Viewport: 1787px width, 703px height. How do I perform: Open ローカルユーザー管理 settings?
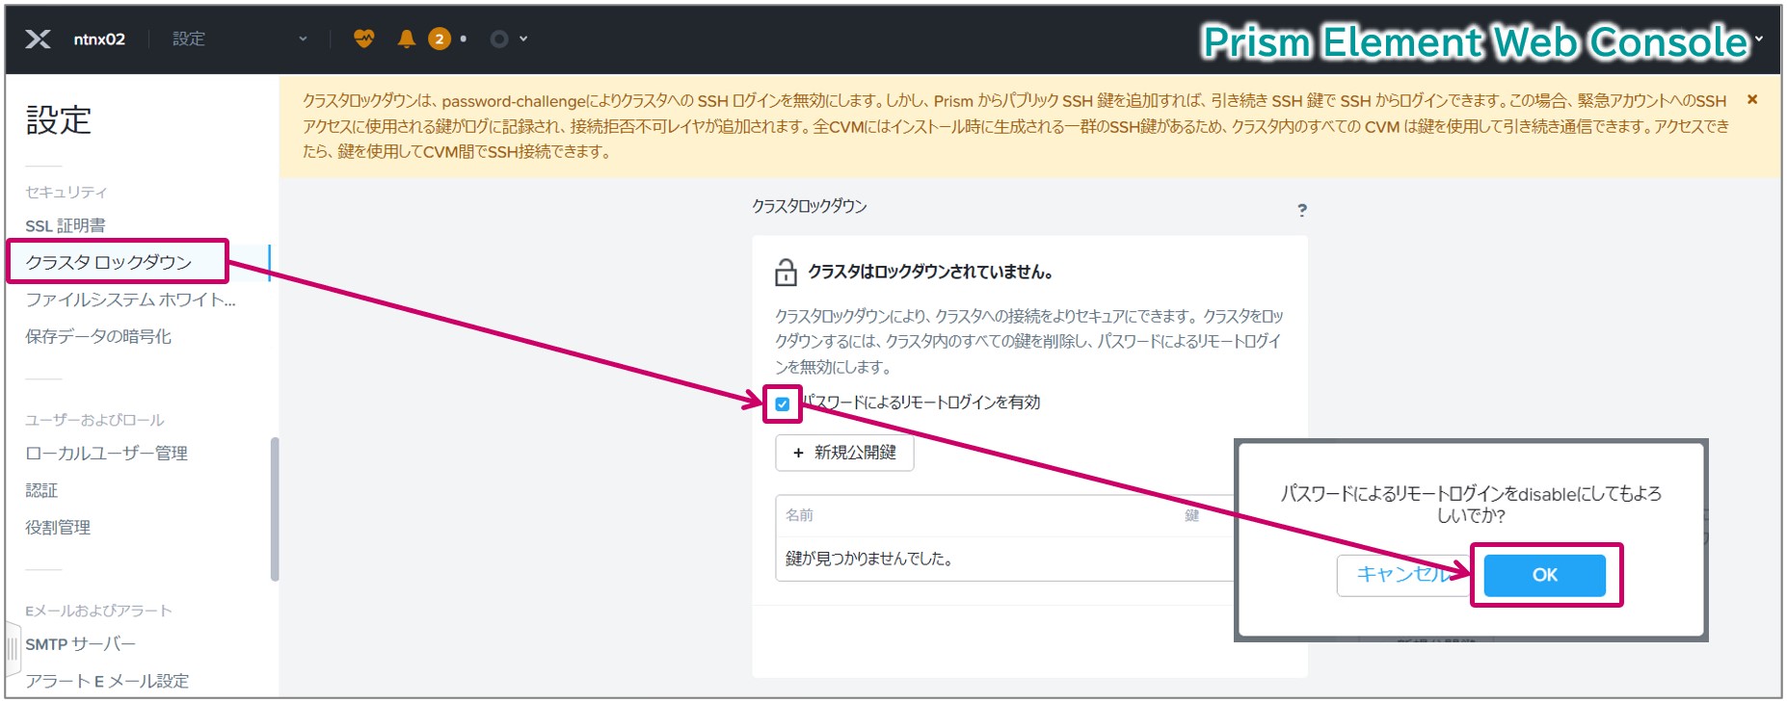[106, 453]
